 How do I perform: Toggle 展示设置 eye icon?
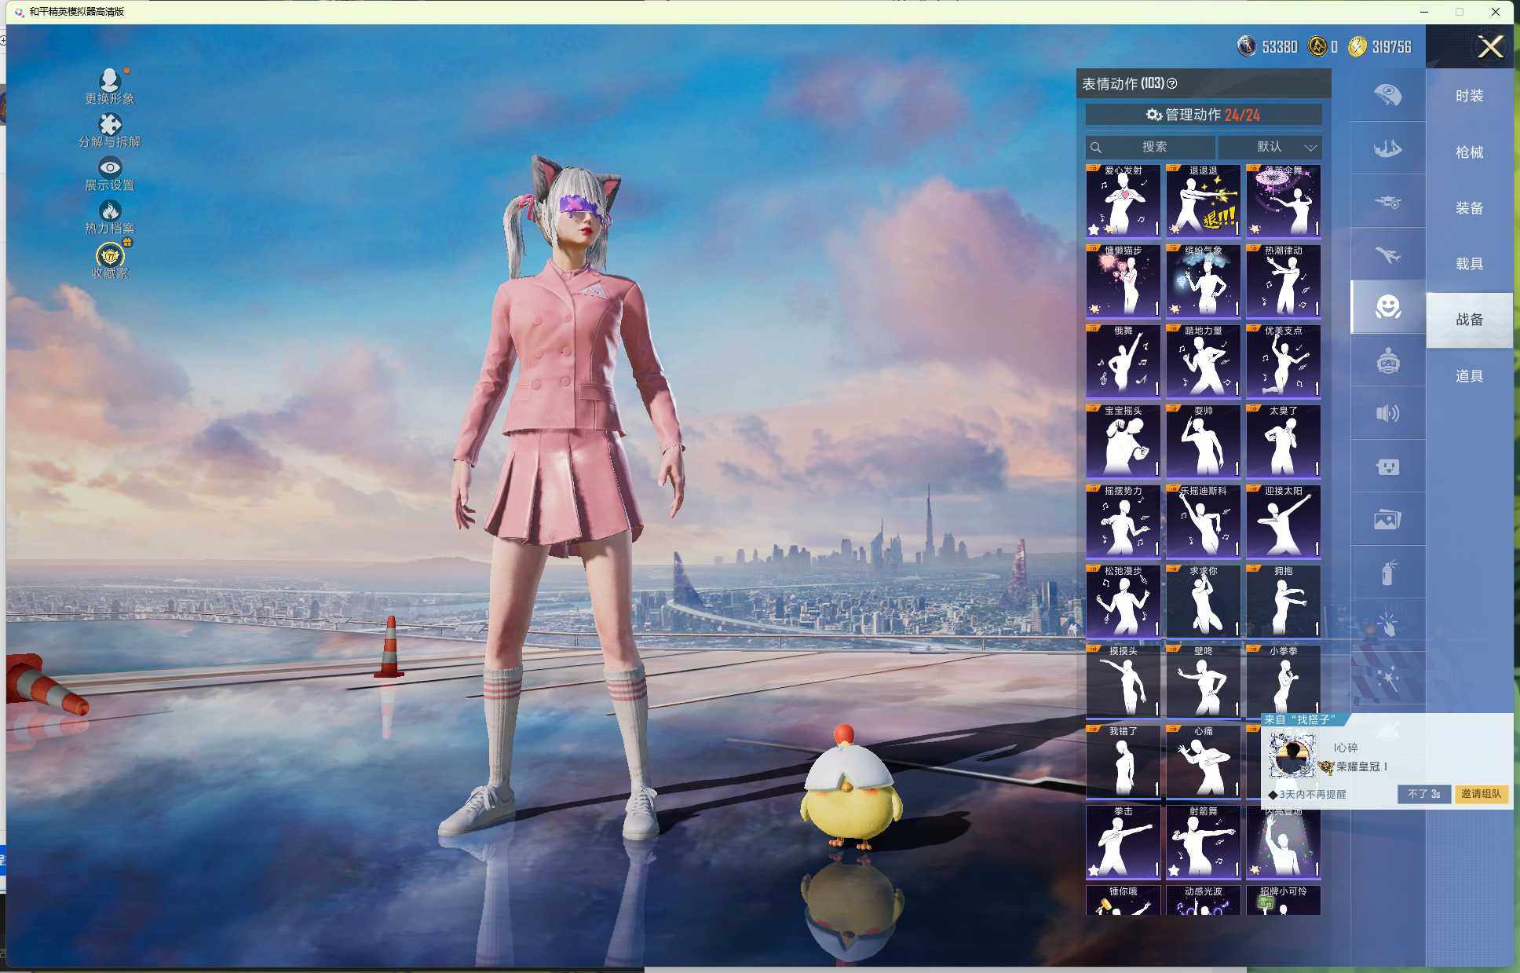(110, 167)
